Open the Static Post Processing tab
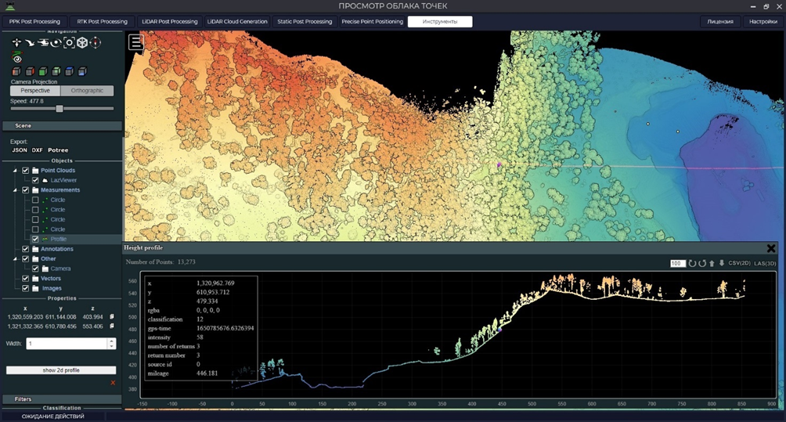 pos(305,22)
